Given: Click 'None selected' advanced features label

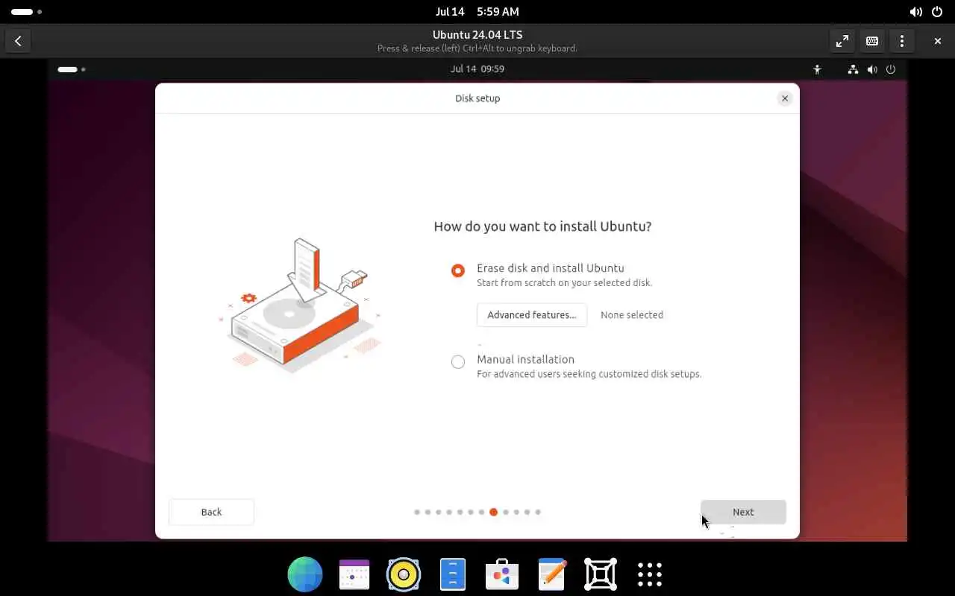Looking at the screenshot, I should click(632, 315).
